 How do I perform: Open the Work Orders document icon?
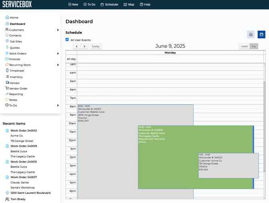point(7,53)
